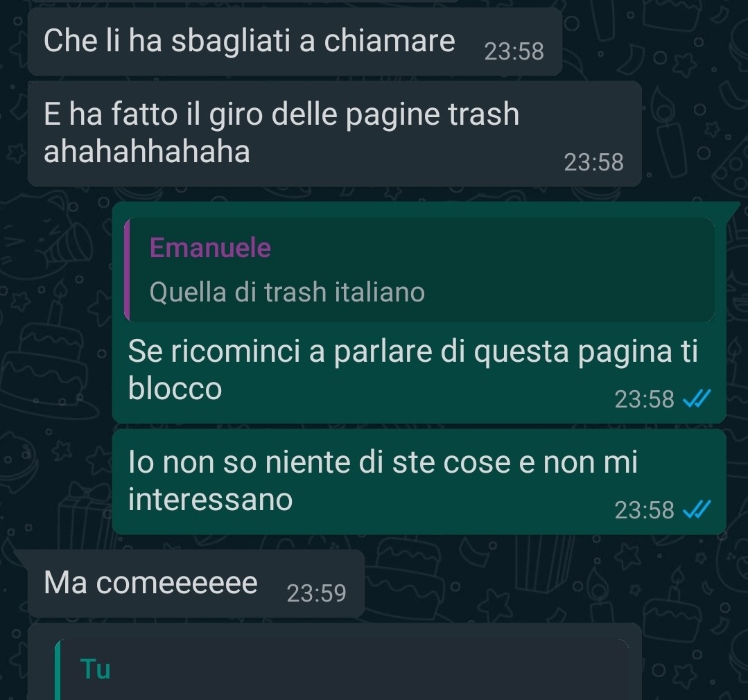Tap quoted text 'Quella di trash italiano'
The width and height of the screenshot is (748, 700).
287,292
